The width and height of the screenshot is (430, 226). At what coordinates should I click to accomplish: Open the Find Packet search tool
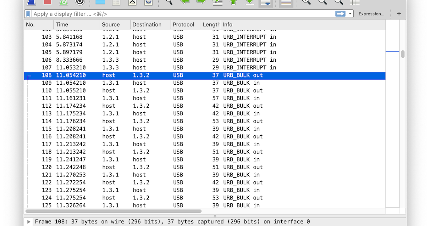(x=168, y=2)
